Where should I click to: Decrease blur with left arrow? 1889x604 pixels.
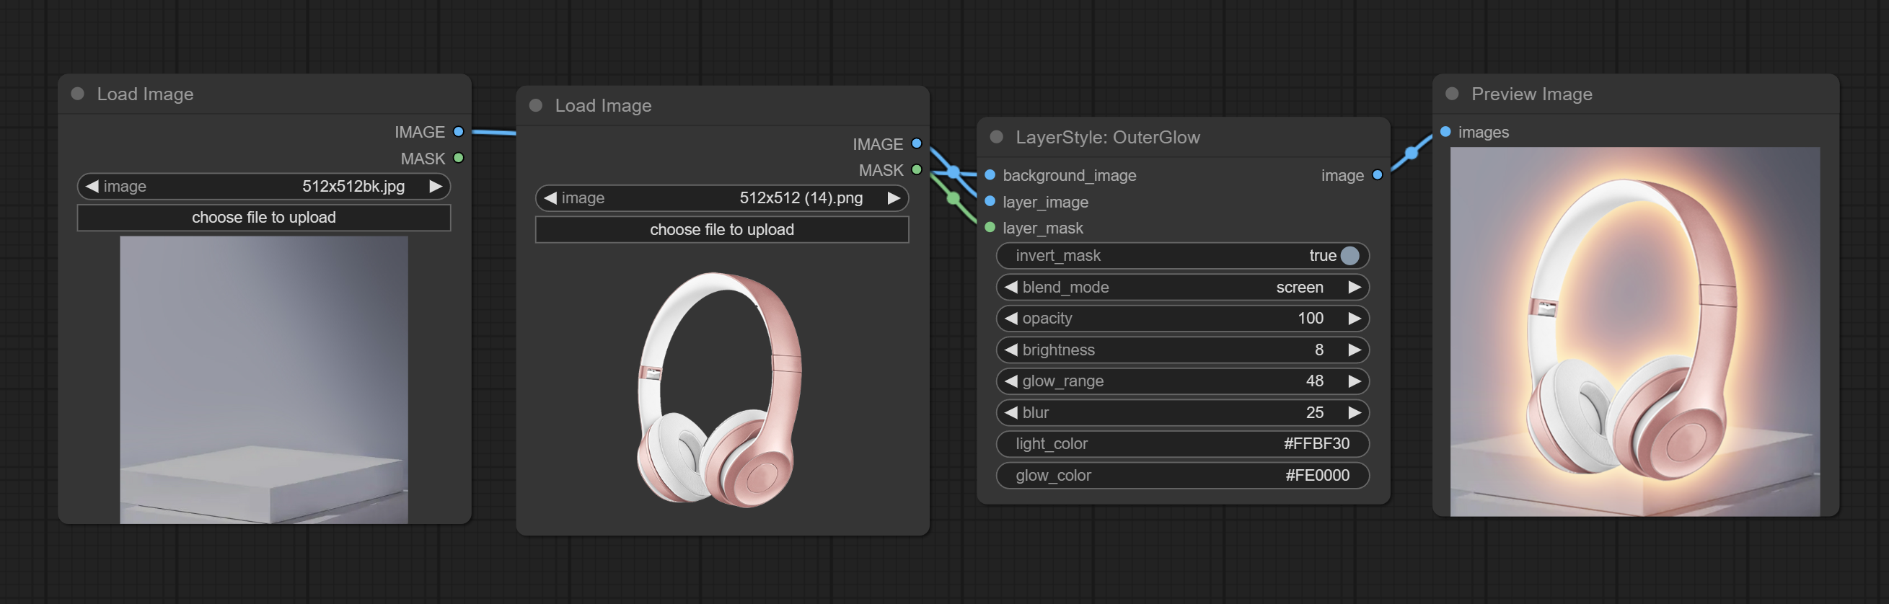coord(1010,413)
